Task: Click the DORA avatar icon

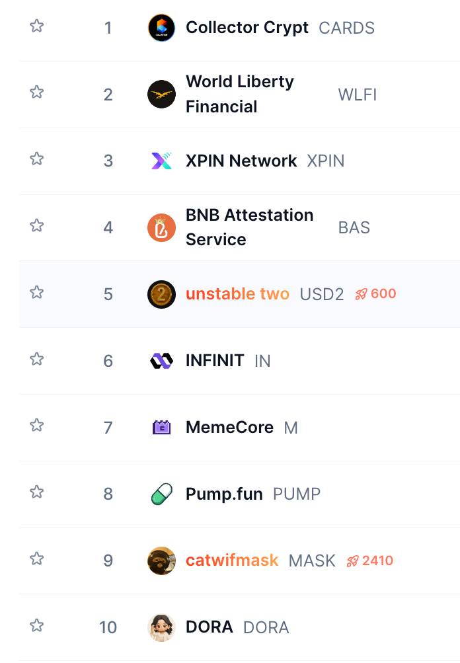Action: pos(161,627)
